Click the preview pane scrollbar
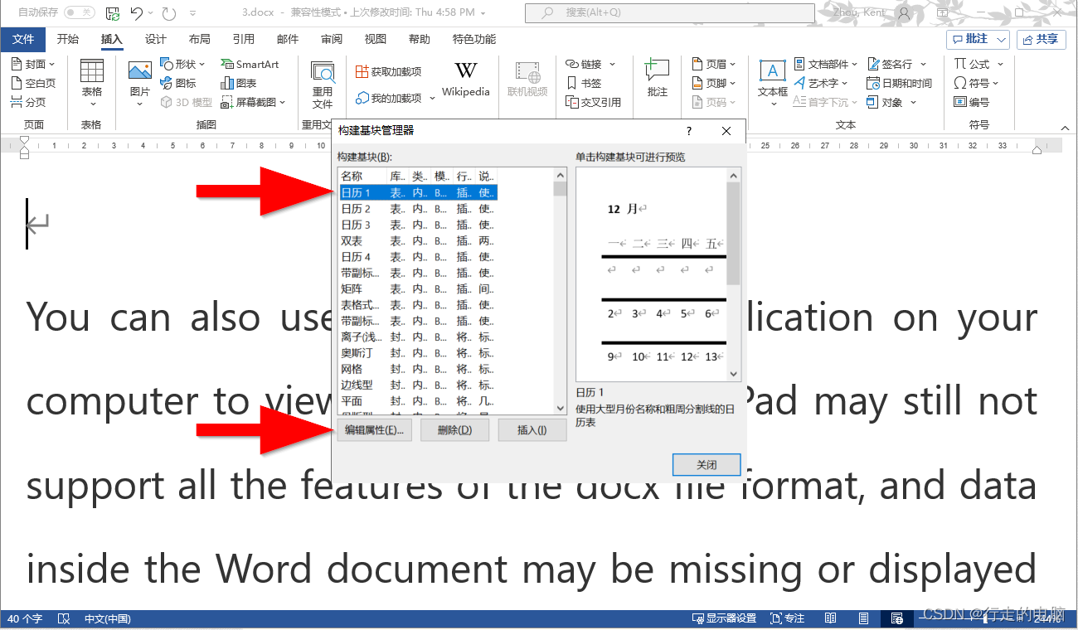The height and width of the screenshot is (630, 1078). point(733,274)
